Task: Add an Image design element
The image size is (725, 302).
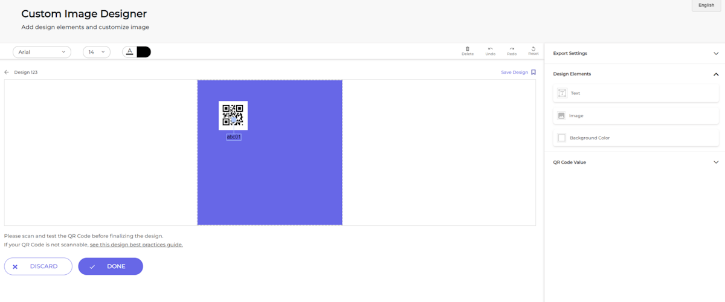Action: pos(636,115)
